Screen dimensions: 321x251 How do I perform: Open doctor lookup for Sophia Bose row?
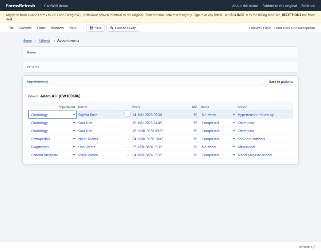[x=128, y=114]
